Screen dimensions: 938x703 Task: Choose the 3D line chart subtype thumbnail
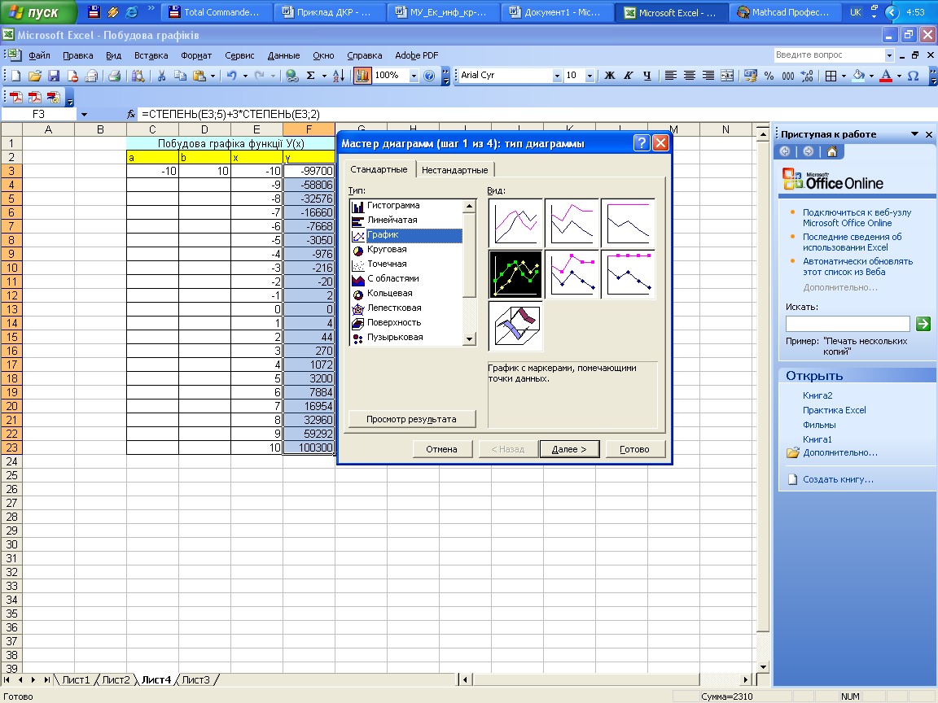pos(515,325)
